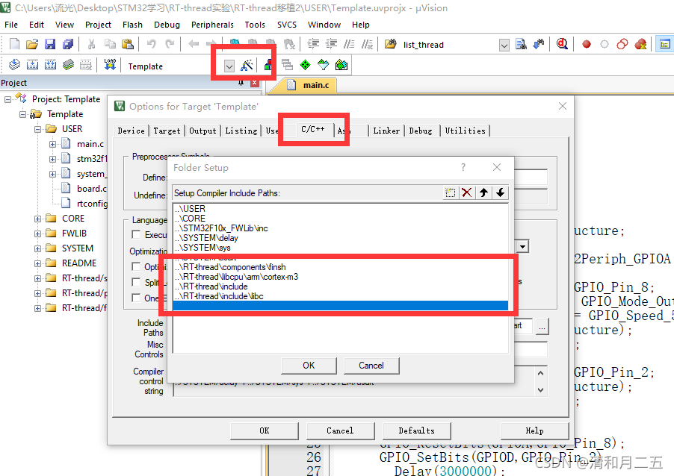Expand the SYSTEM folder in project tree
Screen dimensions: 674x476
(38, 249)
